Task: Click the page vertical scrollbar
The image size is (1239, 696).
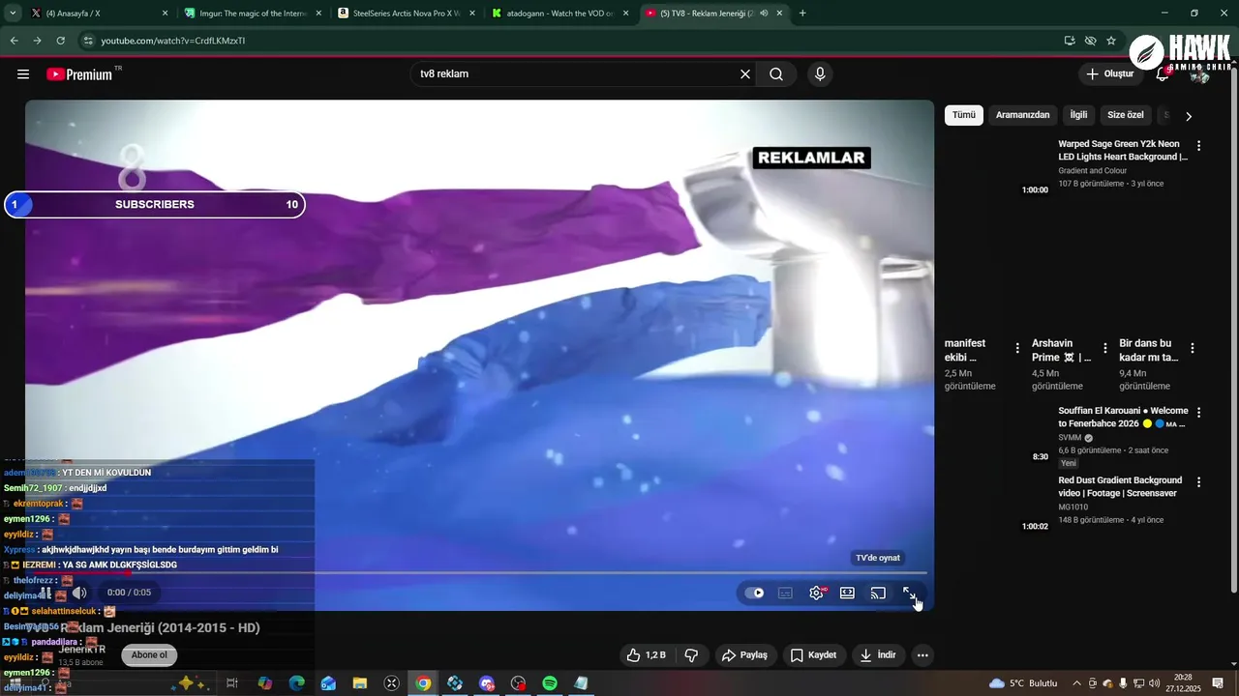Action: point(1232,329)
